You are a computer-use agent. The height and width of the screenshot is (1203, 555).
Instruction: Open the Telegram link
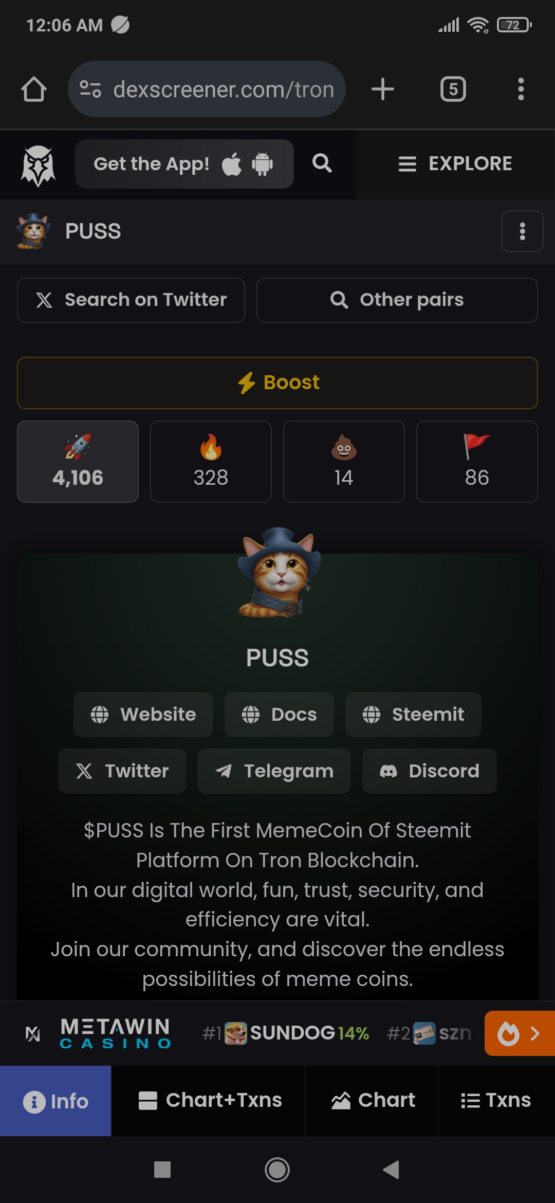pos(274,771)
